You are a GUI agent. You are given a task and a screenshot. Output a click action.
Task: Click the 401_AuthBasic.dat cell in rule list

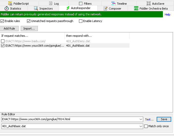pyautogui.click(x=78, y=46)
